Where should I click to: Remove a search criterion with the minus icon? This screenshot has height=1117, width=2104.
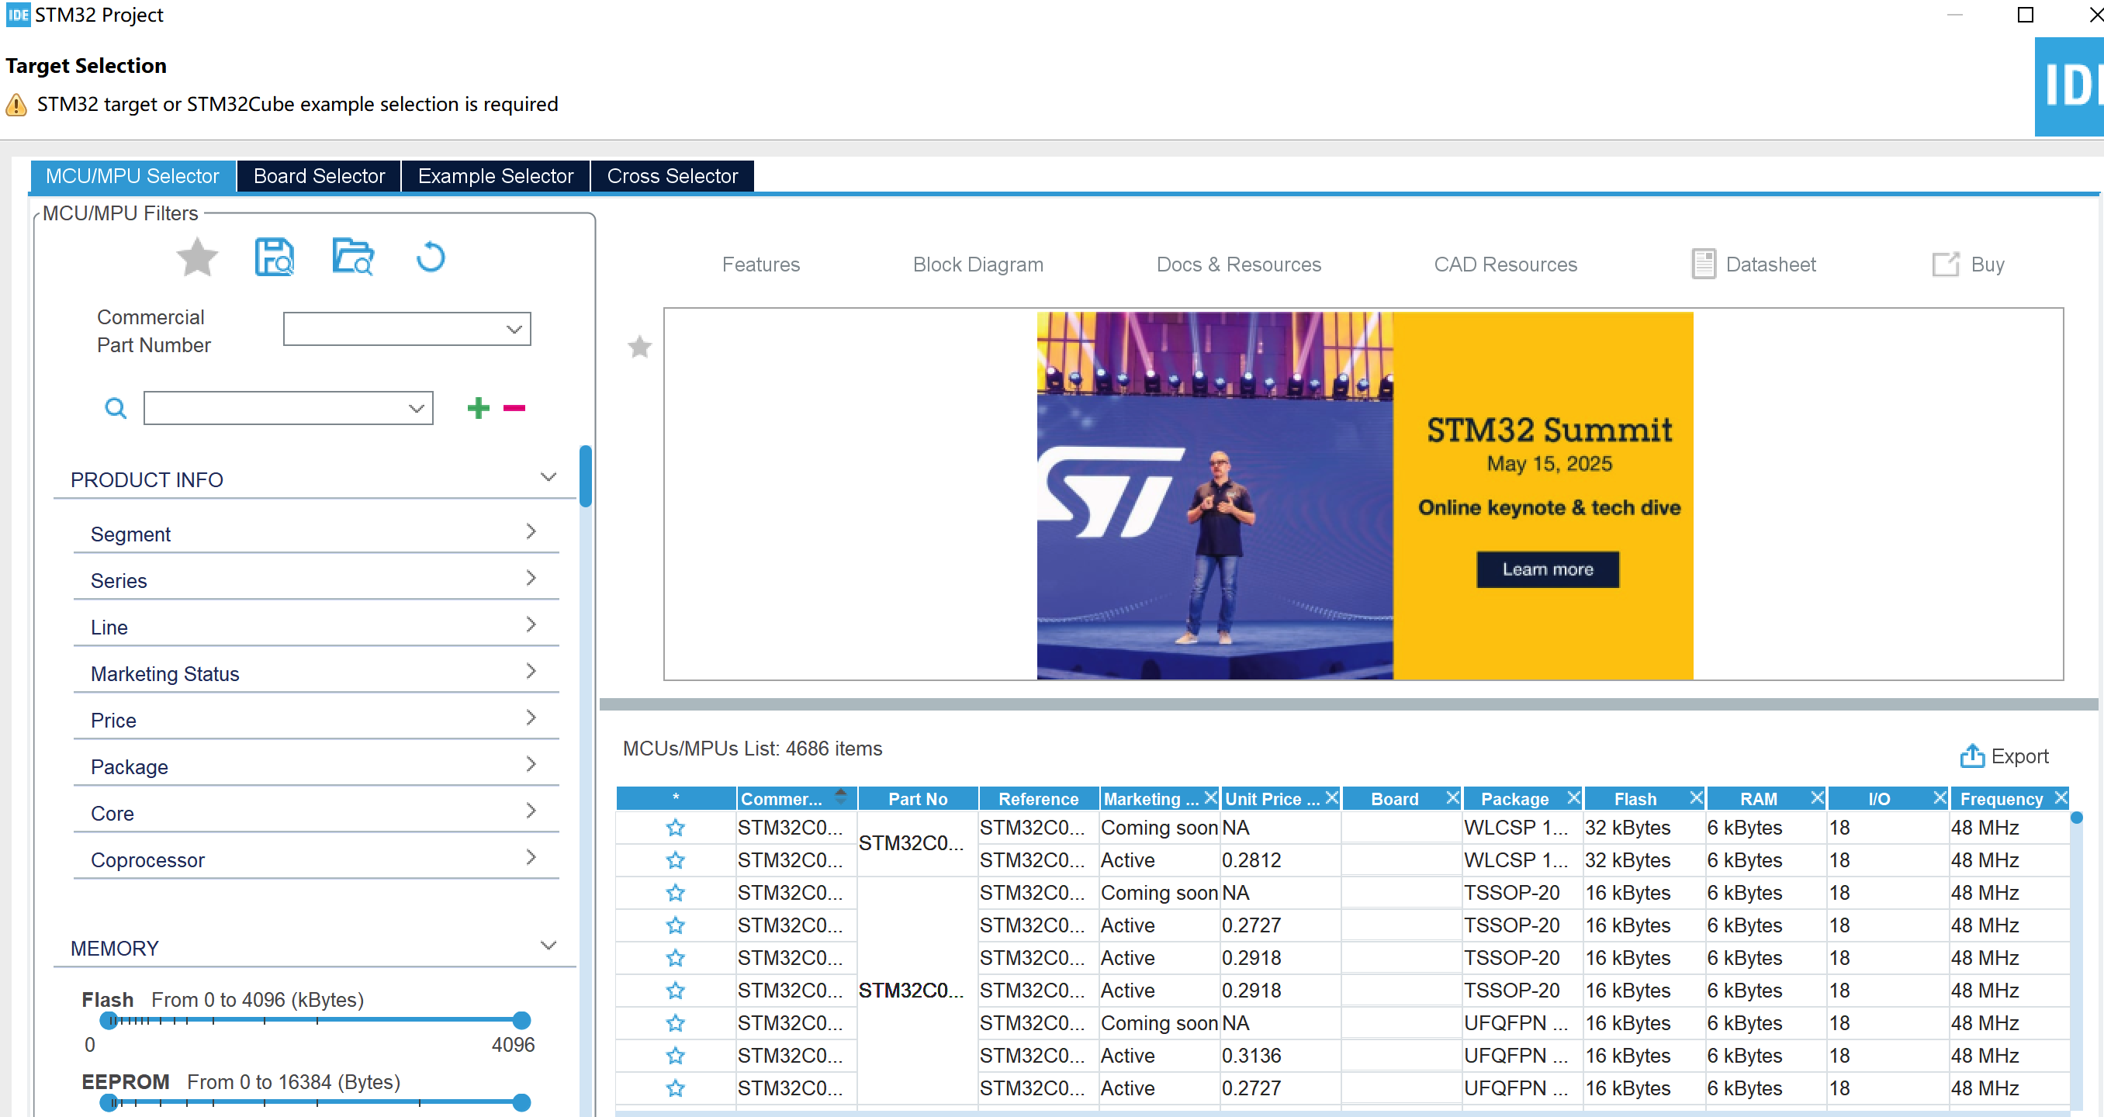pos(514,407)
